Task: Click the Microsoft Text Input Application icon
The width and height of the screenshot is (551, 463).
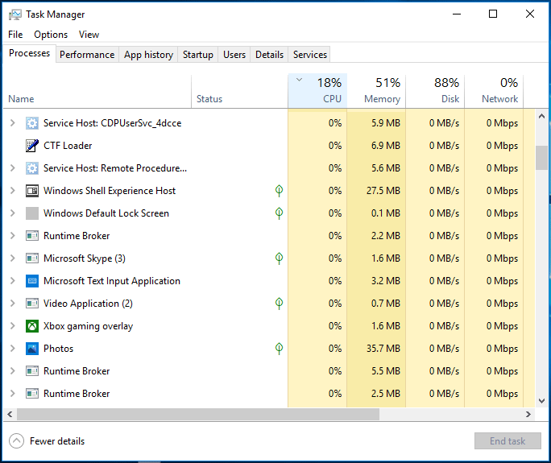Action: point(32,281)
